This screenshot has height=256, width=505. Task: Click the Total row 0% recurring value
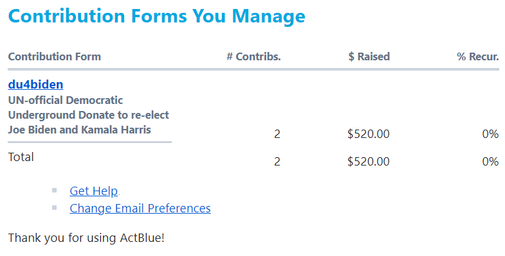[x=490, y=162]
